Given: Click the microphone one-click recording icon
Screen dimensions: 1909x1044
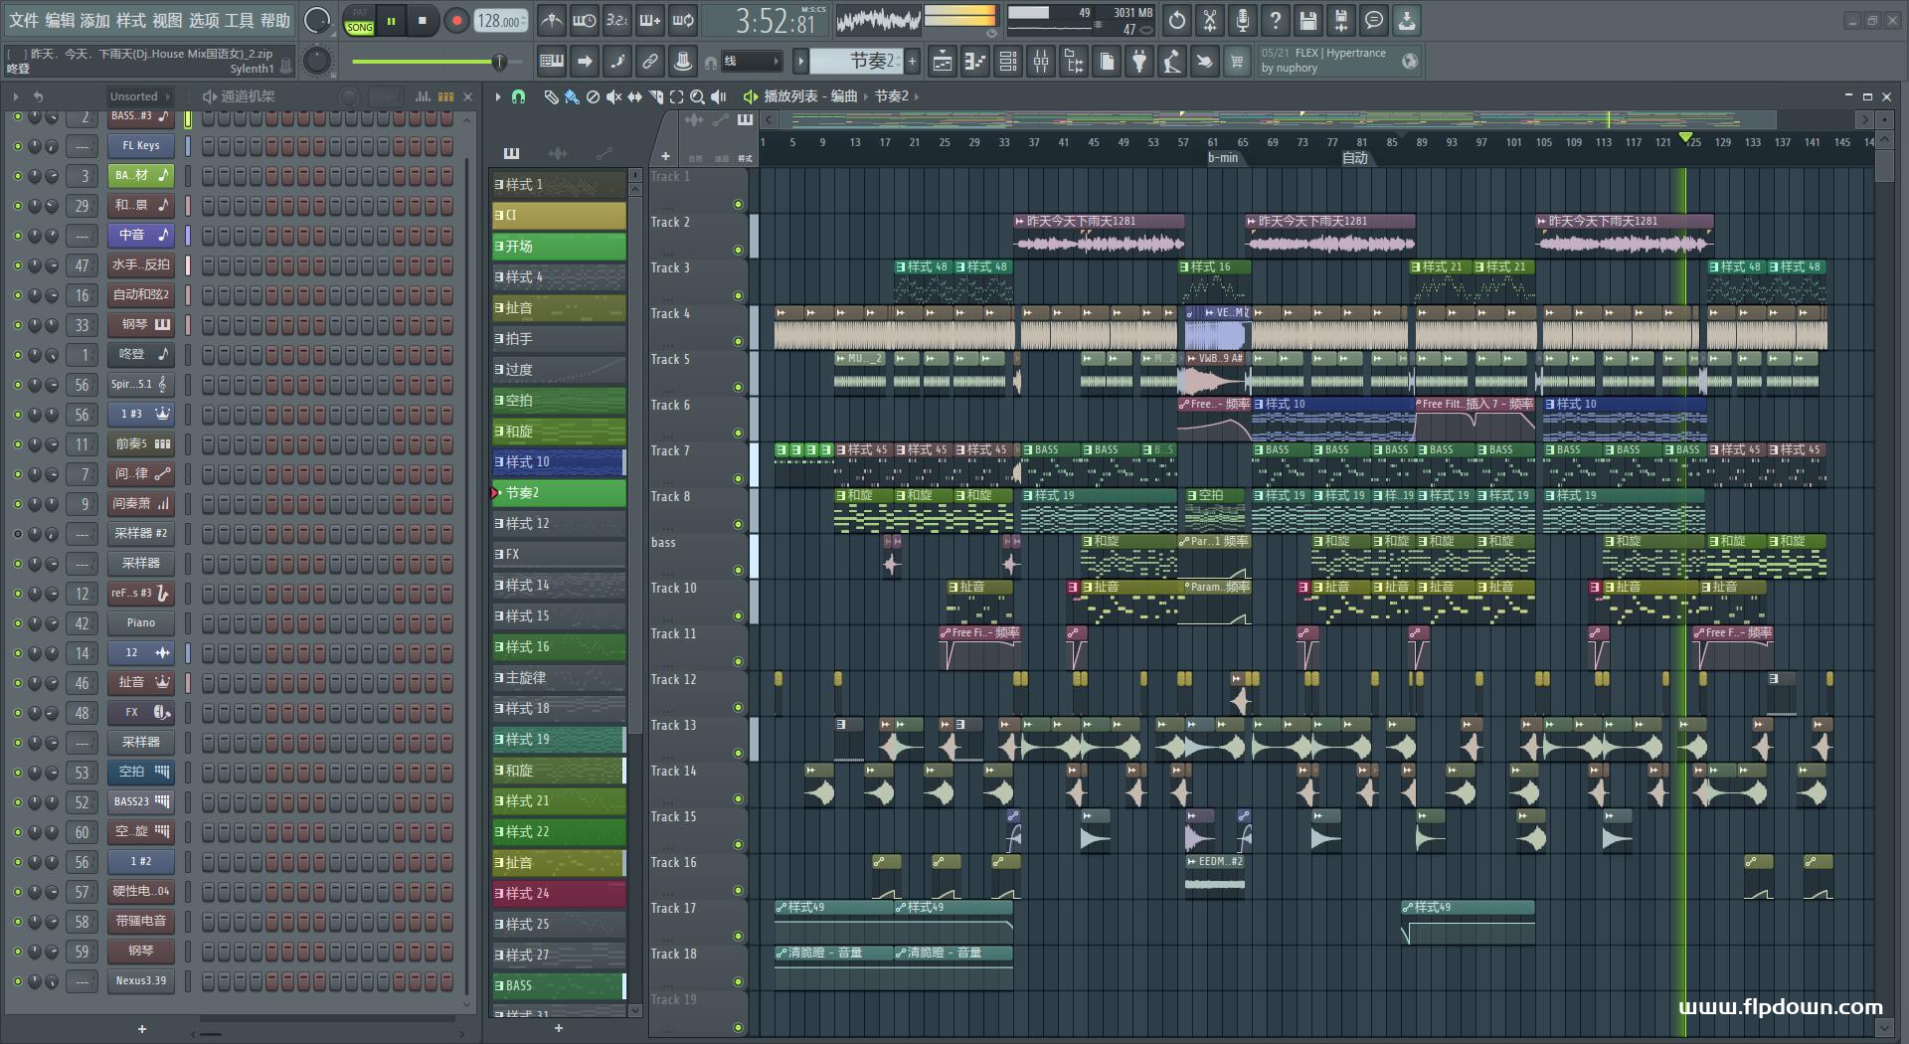Looking at the screenshot, I should coord(1243,20).
